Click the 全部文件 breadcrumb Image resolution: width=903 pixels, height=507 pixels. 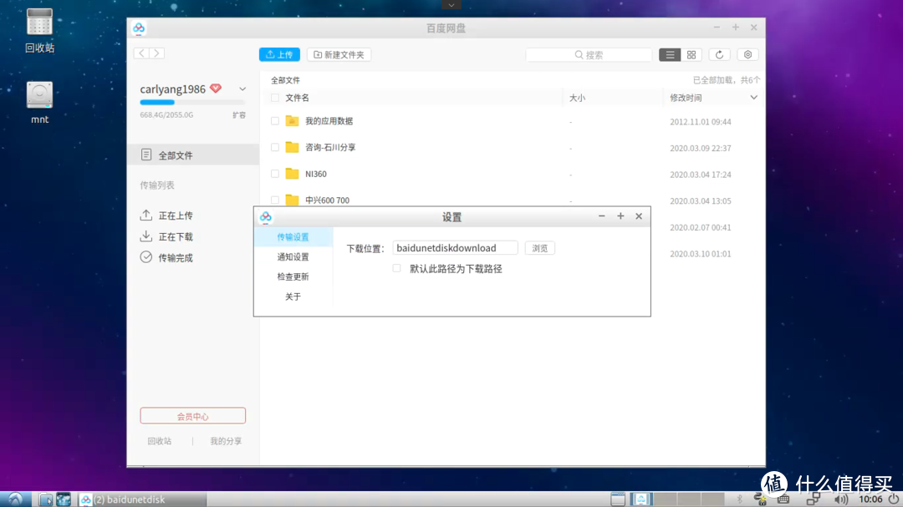[x=286, y=80]
